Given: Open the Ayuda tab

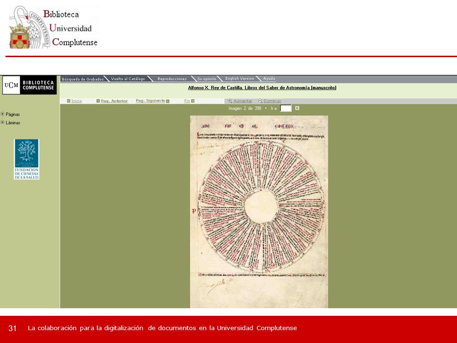Looking at the screenshot, I should (x=269, y=79).
